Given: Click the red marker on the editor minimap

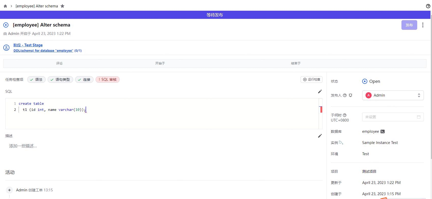Looking at the screenshot, I should (x=321, y=110).
